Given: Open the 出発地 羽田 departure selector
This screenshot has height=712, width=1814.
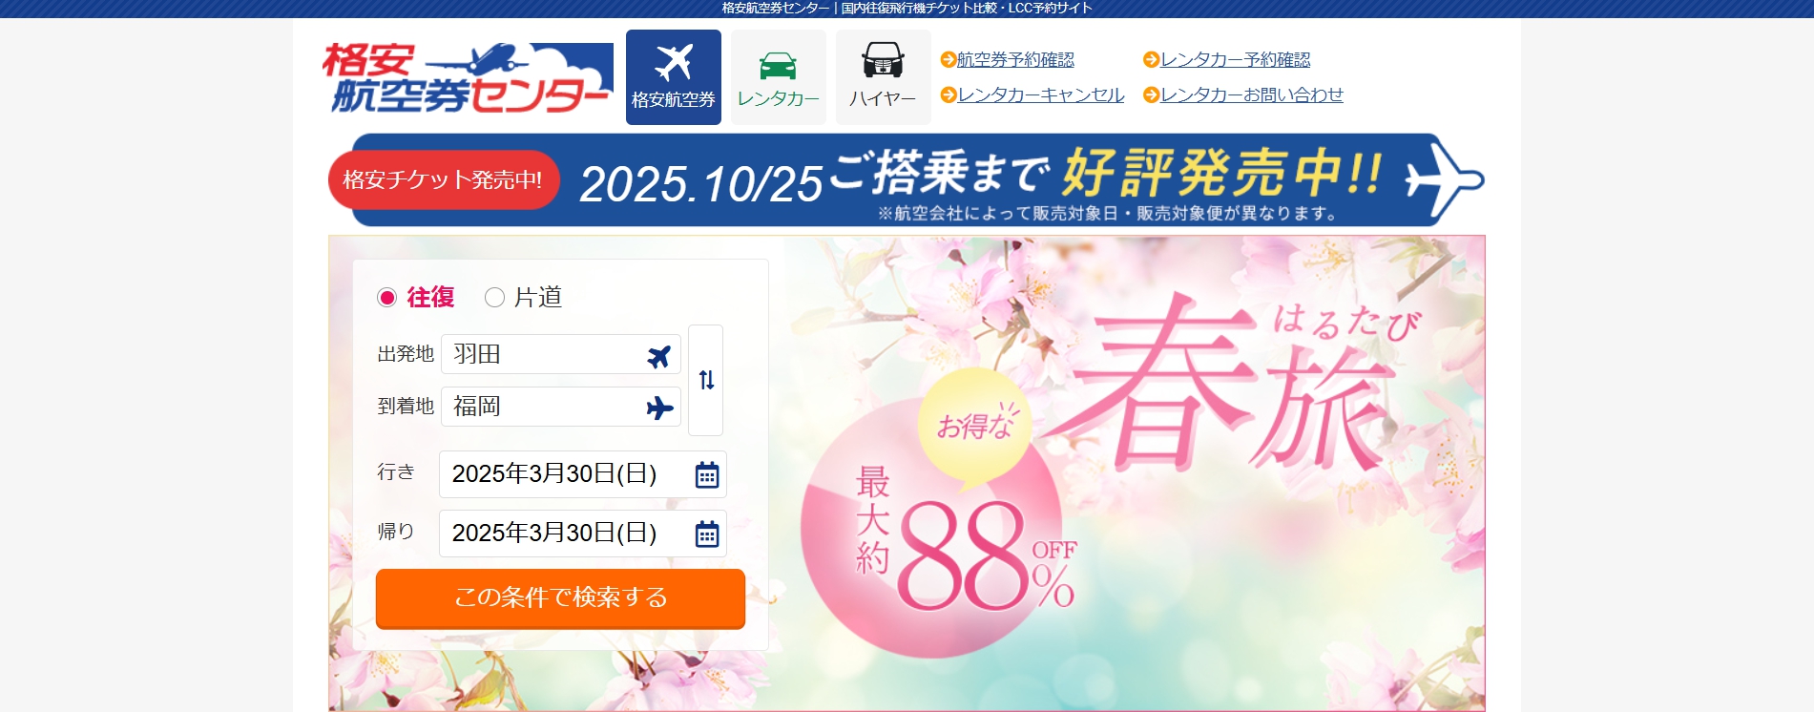Looking at the screenshot, I should click(561, 354).
